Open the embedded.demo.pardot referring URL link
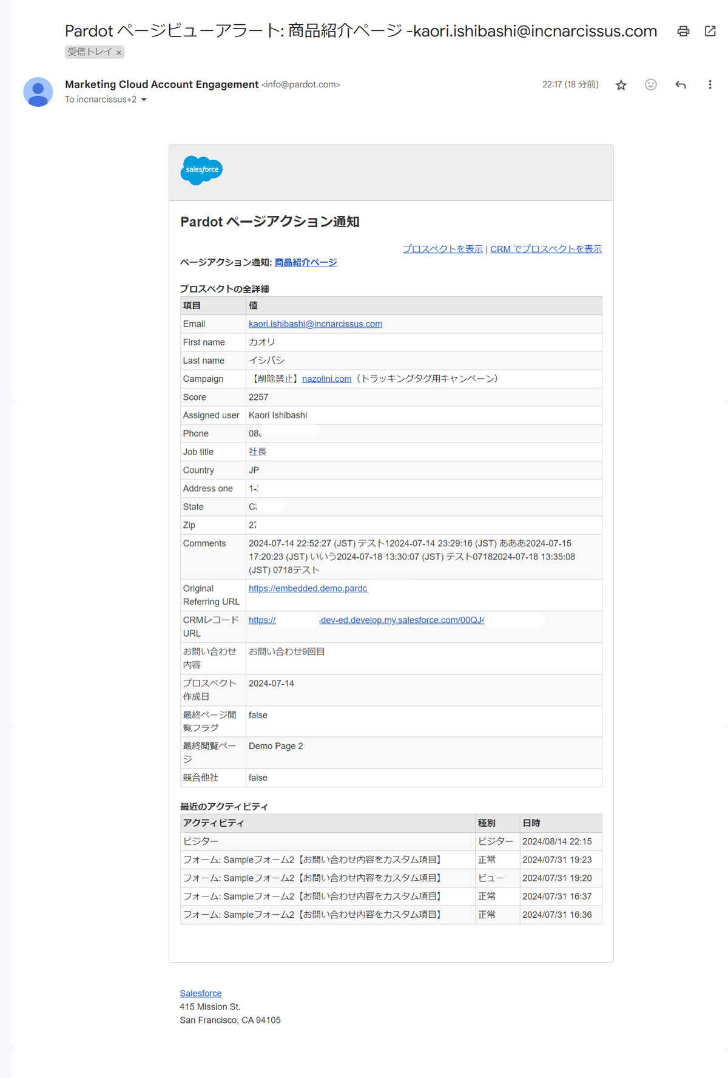This screenshot has width=728, height=1078. (308, 589)
